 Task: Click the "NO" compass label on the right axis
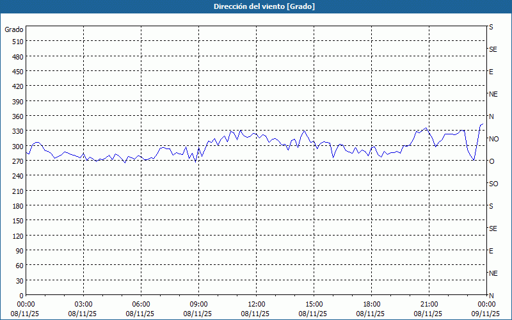pyautogui.click(x=493, y=139)
